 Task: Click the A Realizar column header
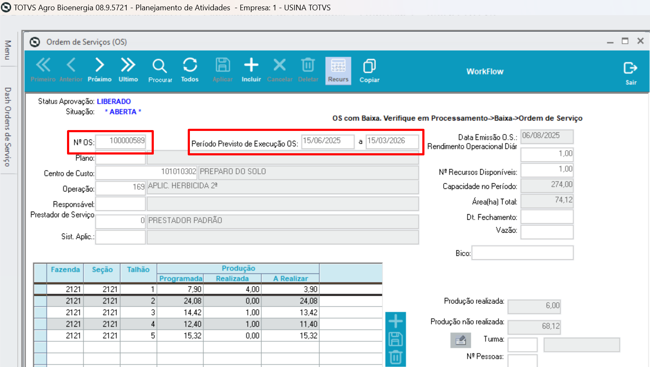click(x=290, y=278)
